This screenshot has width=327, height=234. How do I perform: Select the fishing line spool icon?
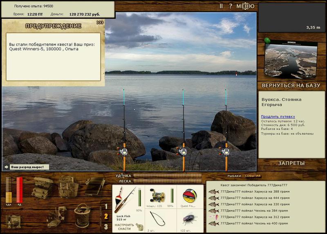(x=189, y=196)
